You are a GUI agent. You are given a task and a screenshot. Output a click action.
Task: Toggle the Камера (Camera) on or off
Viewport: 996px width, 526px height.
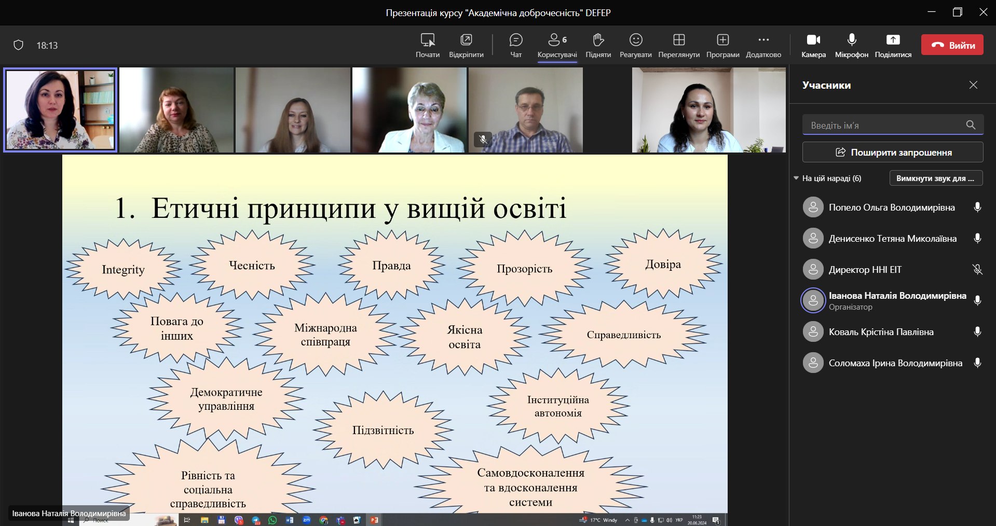(813, 45)
